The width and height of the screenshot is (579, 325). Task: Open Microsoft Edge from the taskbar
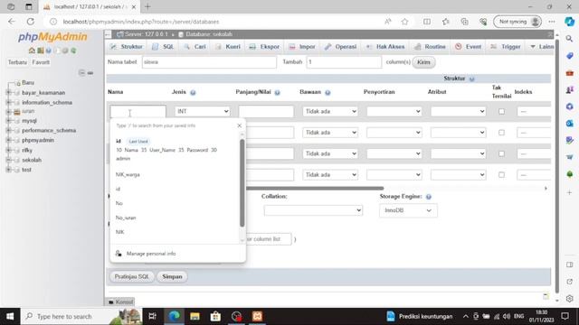point(174,316)
